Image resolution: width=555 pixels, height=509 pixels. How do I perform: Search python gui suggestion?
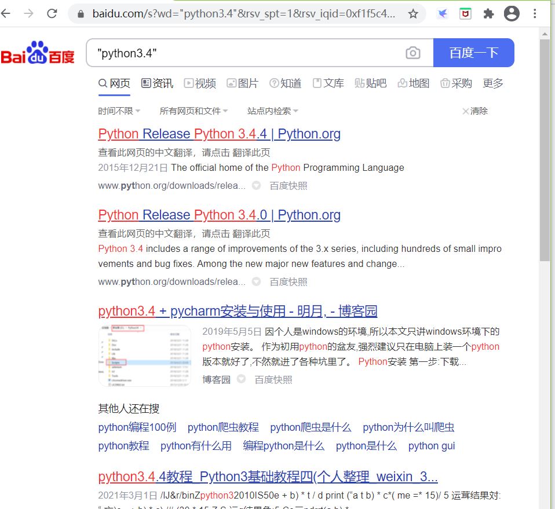pos(432,446)
